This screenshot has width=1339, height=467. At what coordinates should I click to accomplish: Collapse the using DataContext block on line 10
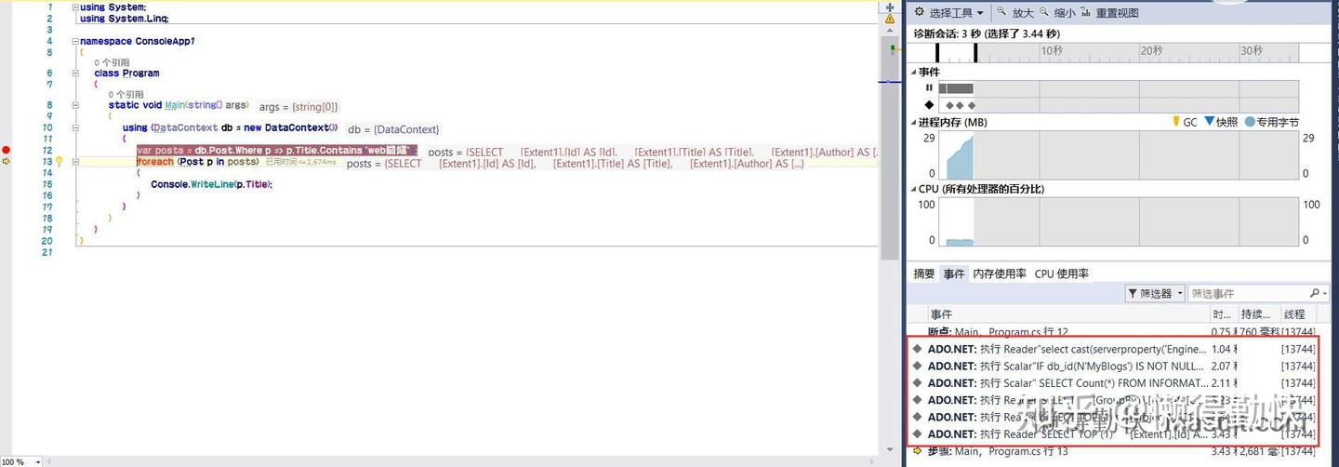pos(74,127)
